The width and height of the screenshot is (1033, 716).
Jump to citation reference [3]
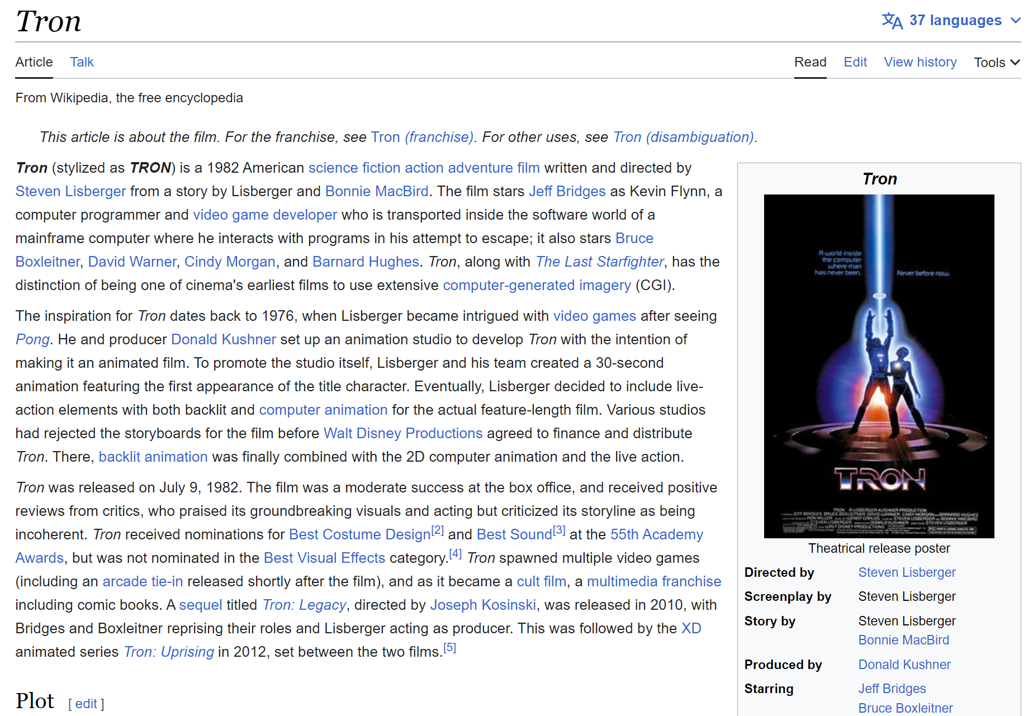point(560,530)
